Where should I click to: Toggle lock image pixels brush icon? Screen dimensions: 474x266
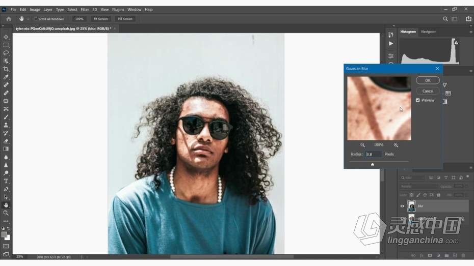click(418, 195)
